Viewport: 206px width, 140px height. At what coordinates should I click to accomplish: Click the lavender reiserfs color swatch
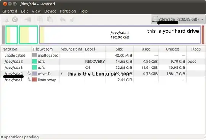(34, 73)
